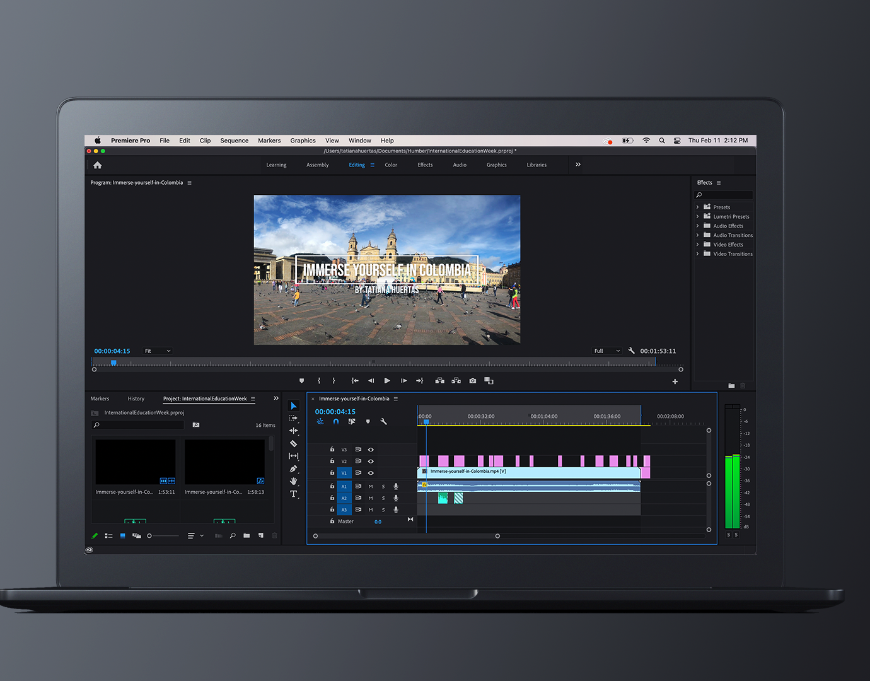This screenshot has height=681, width=870.
Task: Click the Go to In button
Action: click(355, 380)
